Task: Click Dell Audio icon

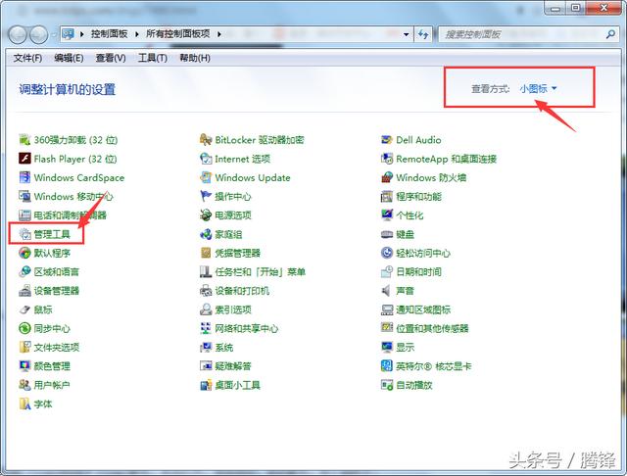Action: tap(387, 140)
